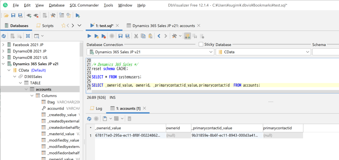Click the next tab right arrow beside Scripts
Screen dimensions: 339x160
point(73,26)
